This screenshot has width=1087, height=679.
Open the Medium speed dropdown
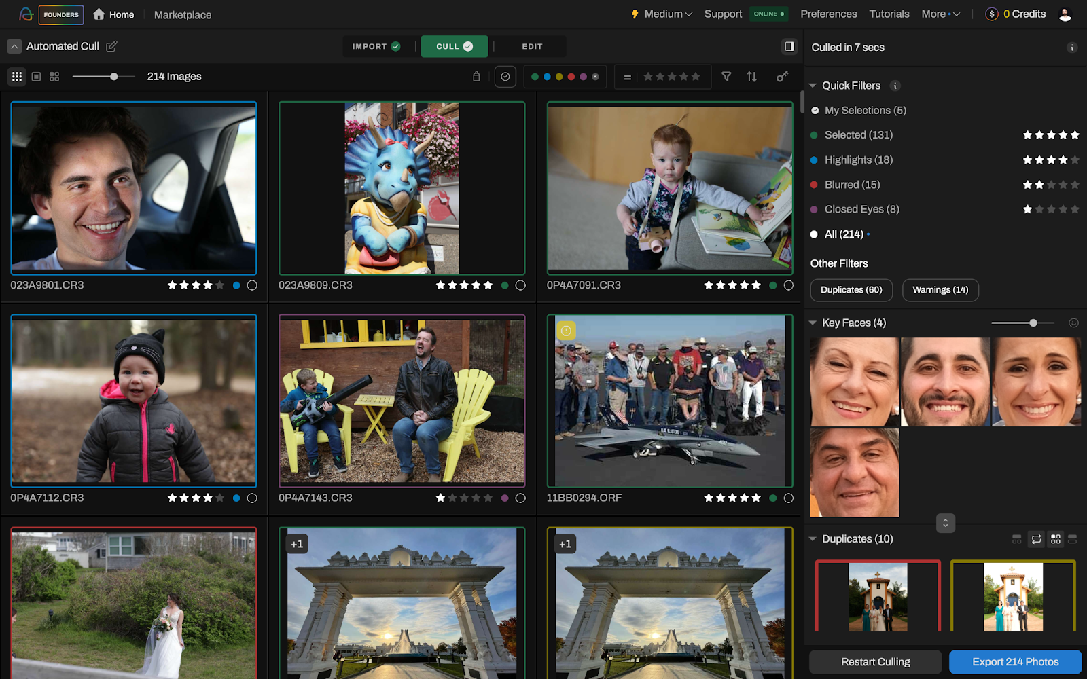click(662, 14)
